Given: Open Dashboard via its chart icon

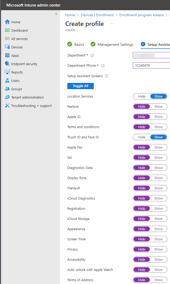Looking at the screenshot, I should [x=7, y=30].
